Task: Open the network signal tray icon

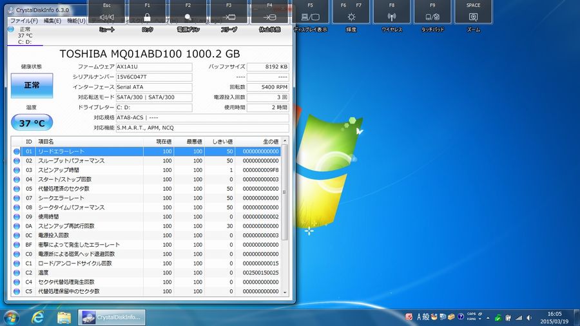Action: pyautogui.click(x=519, y=318)
